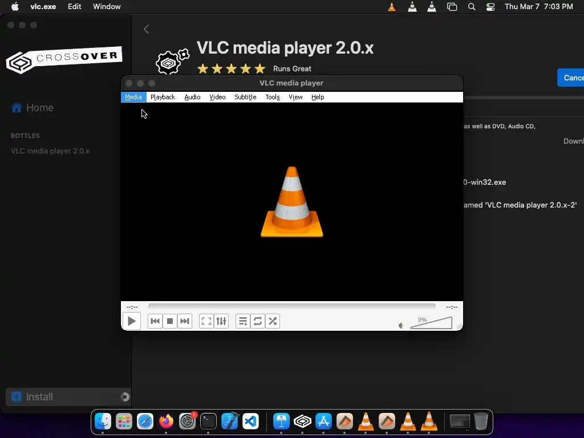584x438 pixels.
Task: Open the Edit menu in macOS menu bar
Action: point(75,6)
